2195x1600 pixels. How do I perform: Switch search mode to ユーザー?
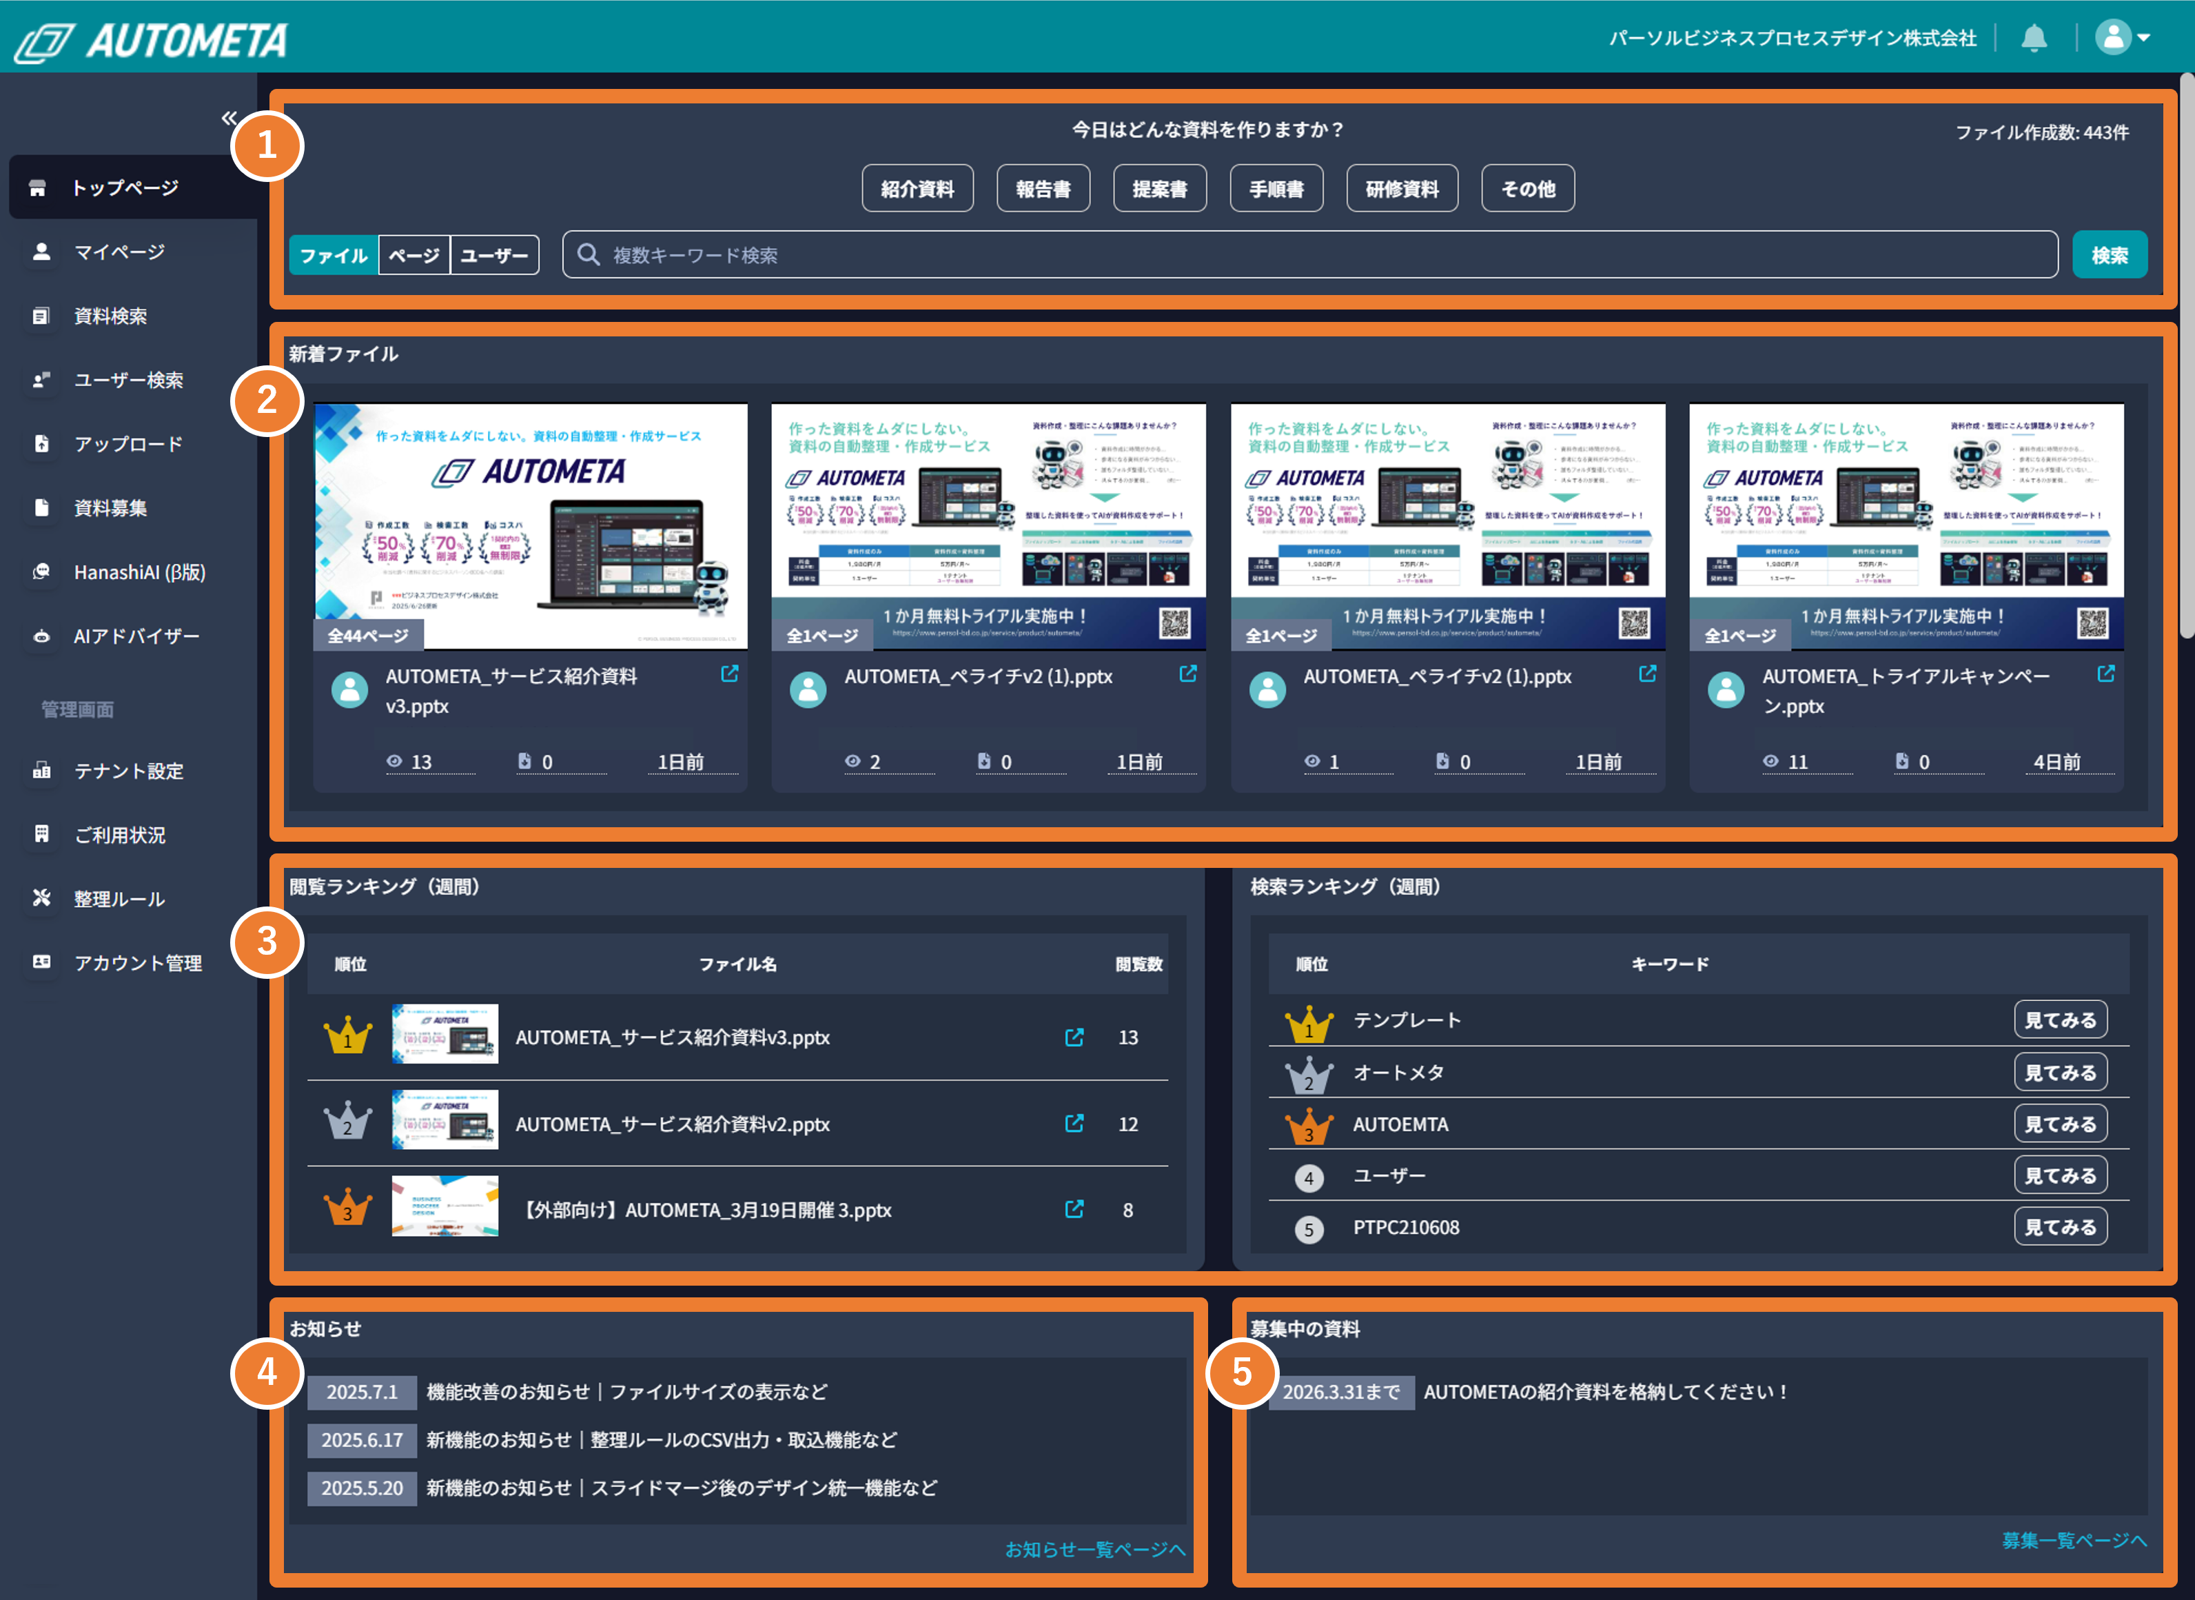(494, 255)
